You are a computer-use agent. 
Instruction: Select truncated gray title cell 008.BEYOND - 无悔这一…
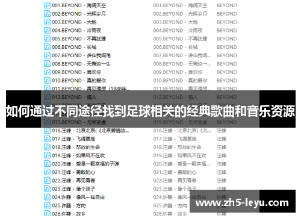coord(182,64)
